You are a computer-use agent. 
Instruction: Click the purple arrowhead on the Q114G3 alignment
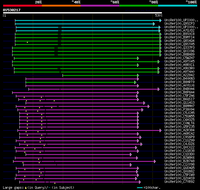144,103
